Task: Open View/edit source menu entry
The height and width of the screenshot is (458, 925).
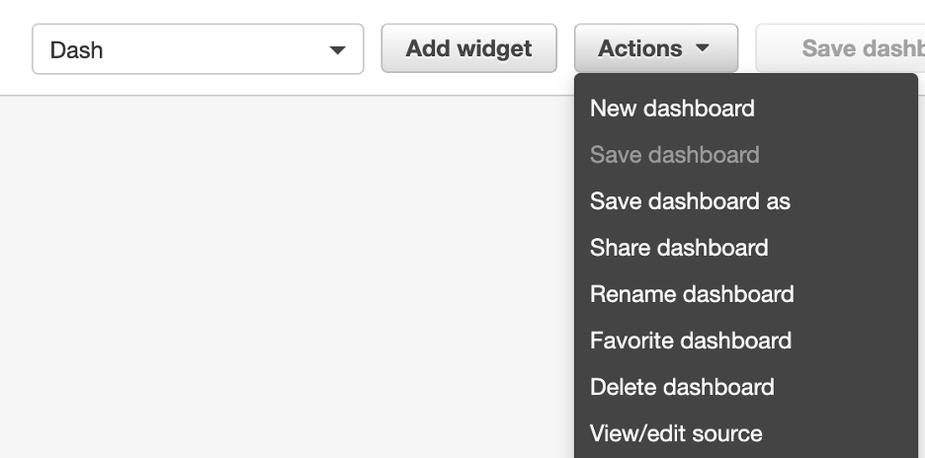Action: [x=676, y=433]
